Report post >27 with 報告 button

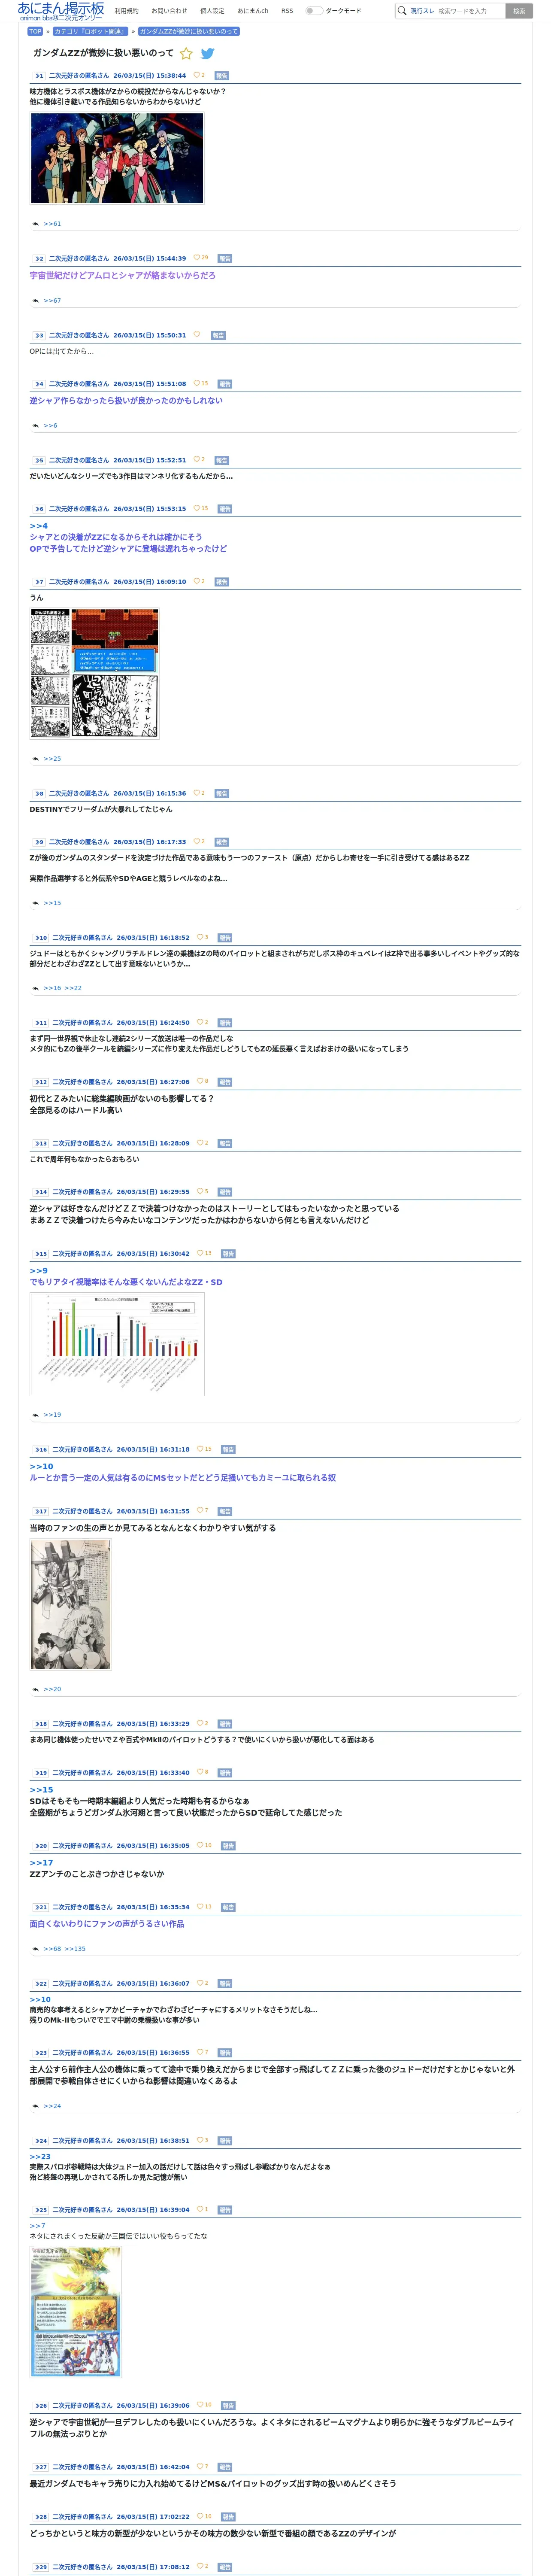click(225, 2467)
